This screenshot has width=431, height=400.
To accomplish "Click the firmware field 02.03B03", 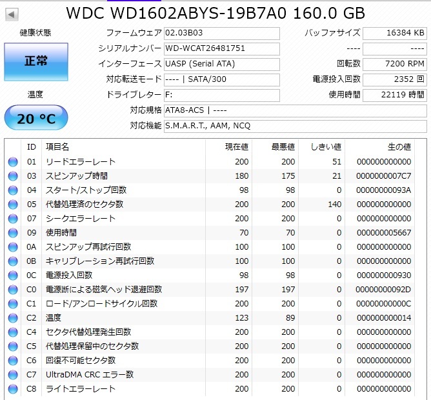I will tap(222, 34).
